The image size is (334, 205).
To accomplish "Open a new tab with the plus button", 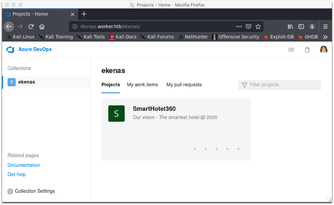I will (x=84, y=14).
